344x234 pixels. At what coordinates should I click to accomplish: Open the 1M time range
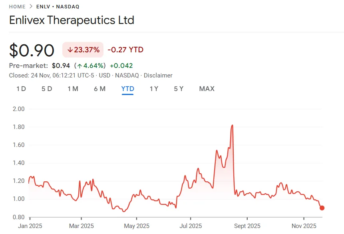(73, 89)
